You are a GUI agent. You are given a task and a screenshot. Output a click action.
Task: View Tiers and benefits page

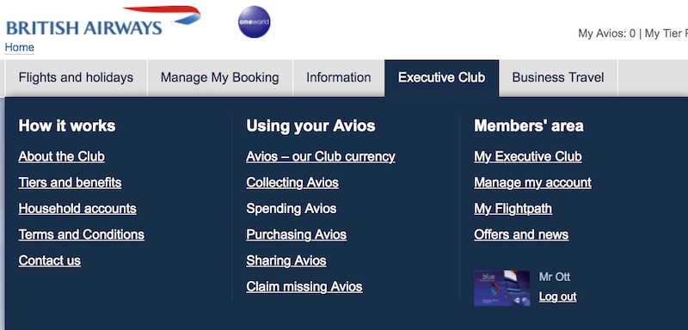pyautogui.click(x=70, y=182)
